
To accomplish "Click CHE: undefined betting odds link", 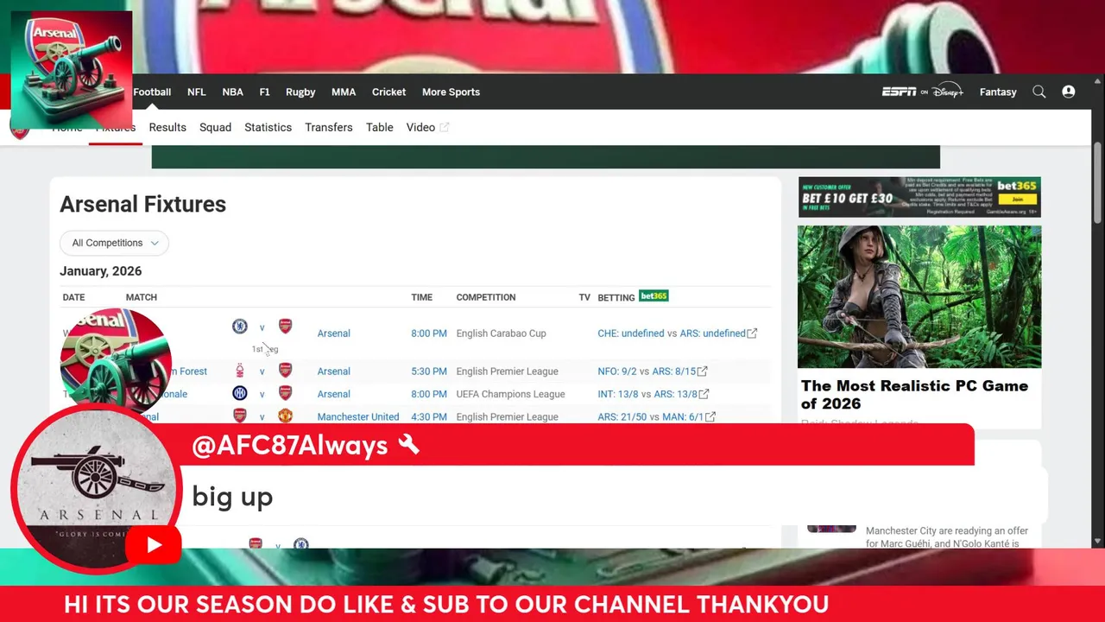I will (x=631, y=333).
